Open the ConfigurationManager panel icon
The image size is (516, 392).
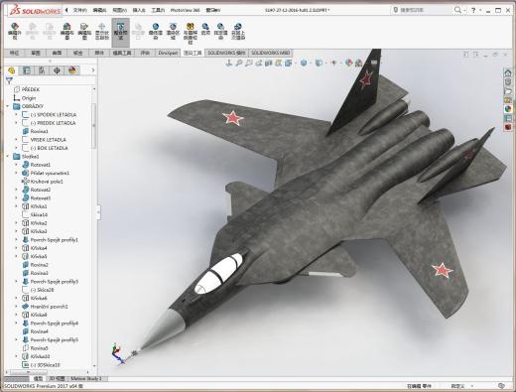click(x=42, y=70)
